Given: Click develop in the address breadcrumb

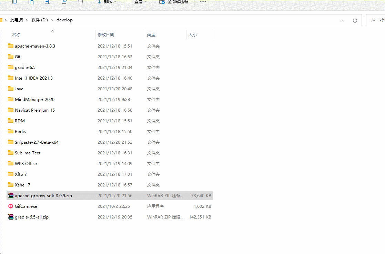Looking at the screenshot, I should [64, 20].
